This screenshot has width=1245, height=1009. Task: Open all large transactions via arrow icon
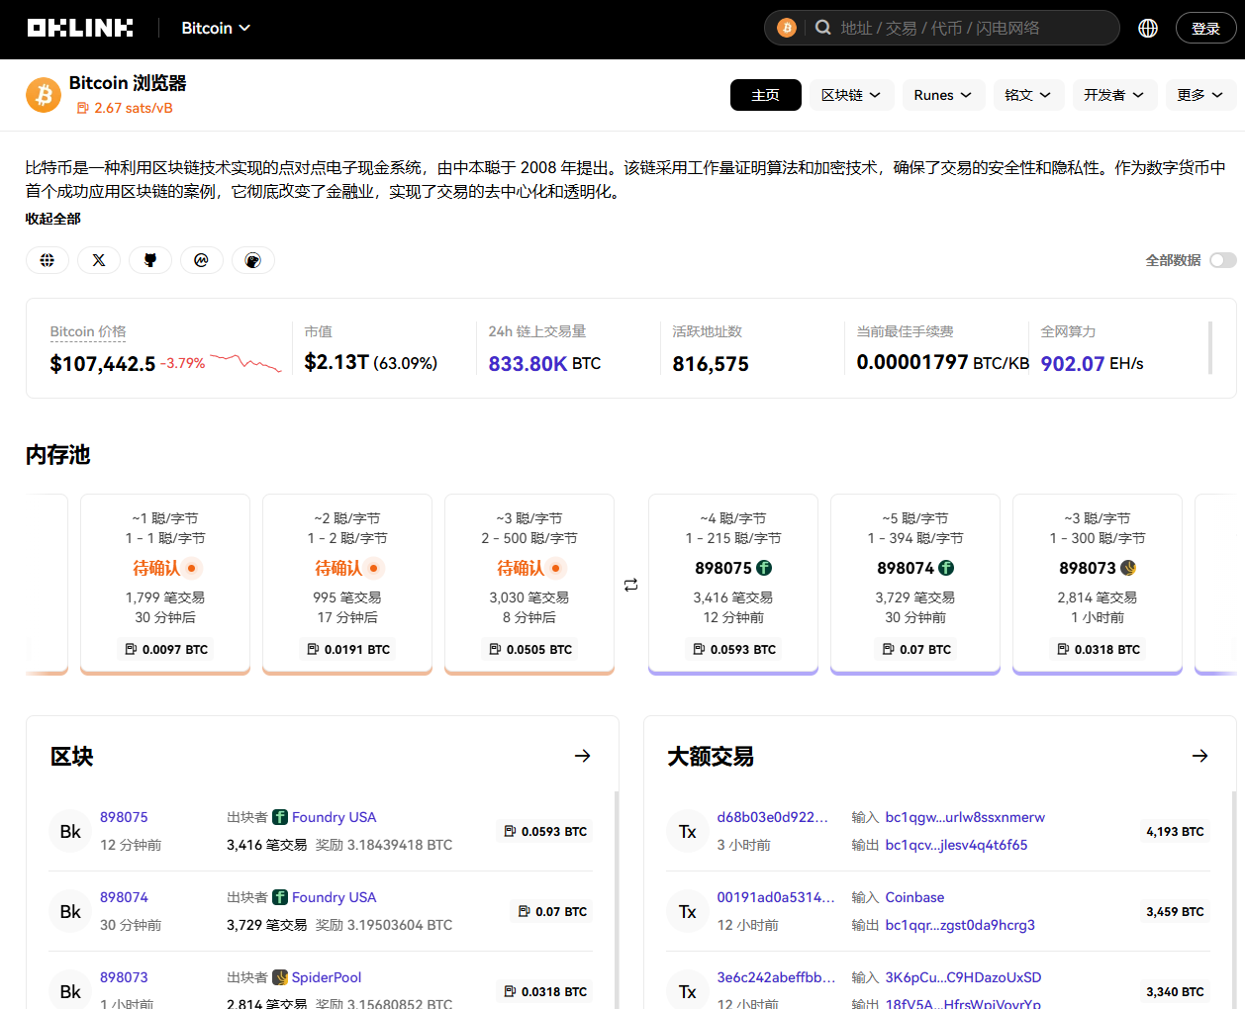pos(1200,756)
